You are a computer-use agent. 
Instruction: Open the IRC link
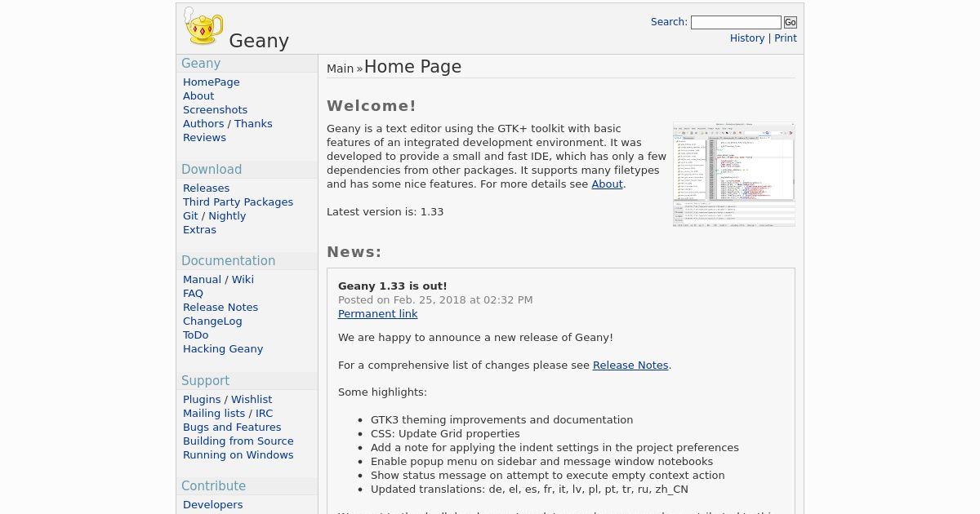click(264, 414)
